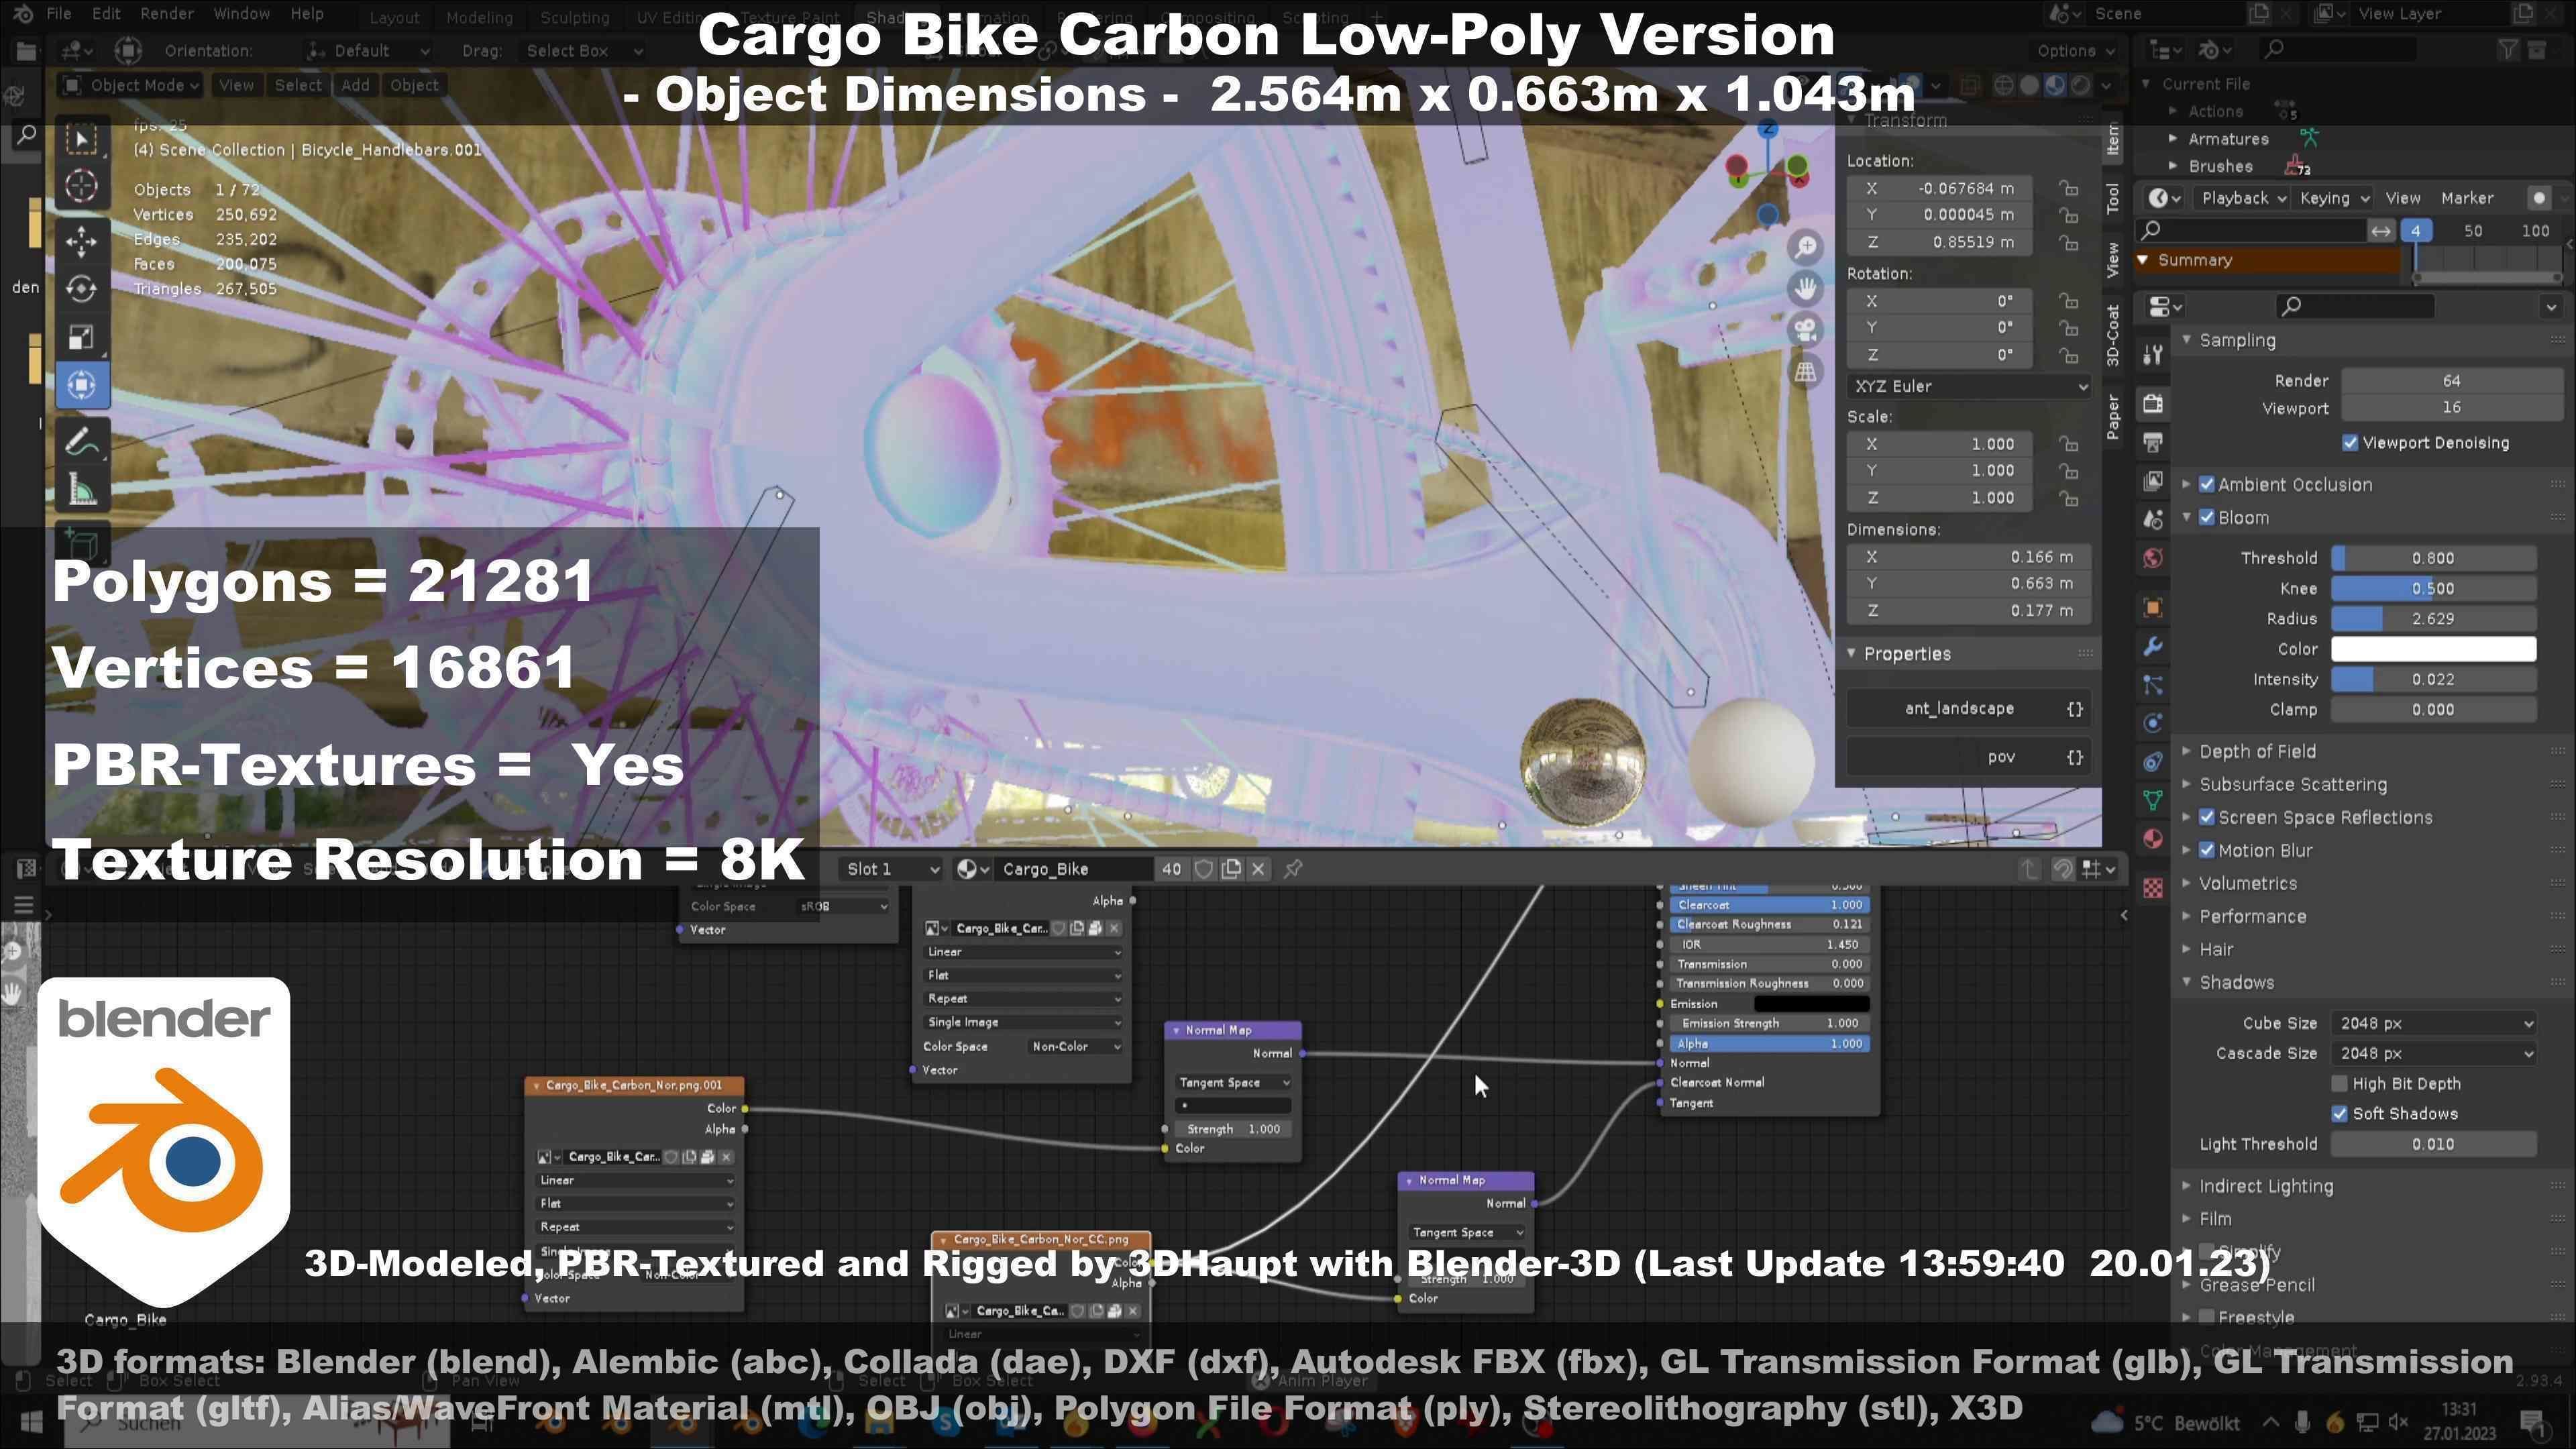Screen dimensions: 2576x1449
Task: Click the Render samples field
Action: [x=2450, y=381]
